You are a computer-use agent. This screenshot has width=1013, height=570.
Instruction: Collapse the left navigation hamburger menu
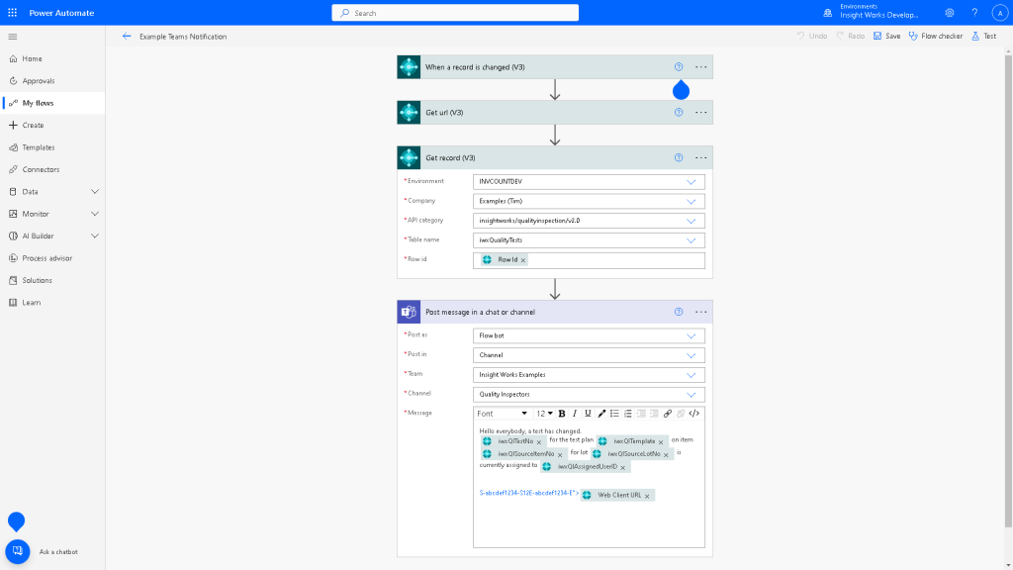(13, 37)
